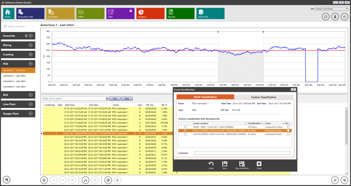This screenshot has height=186, width=351.
Task: Open the Home tile
Action: (x=9, y=13)
